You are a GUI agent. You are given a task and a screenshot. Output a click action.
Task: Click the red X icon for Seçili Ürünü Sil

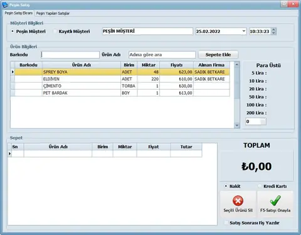tap(238, 201)
